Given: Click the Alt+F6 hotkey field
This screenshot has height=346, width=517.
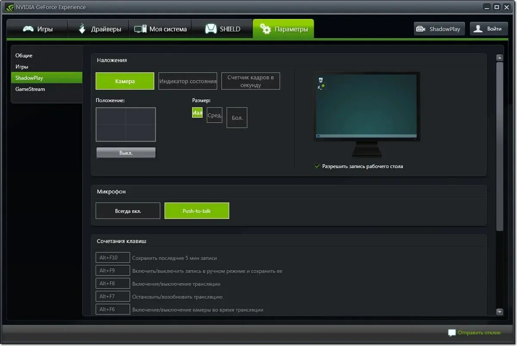Looking at the screenshot, I should [x=113, y=309].
